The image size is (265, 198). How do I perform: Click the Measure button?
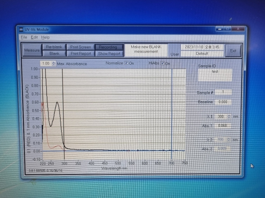(x=32, y=50)
